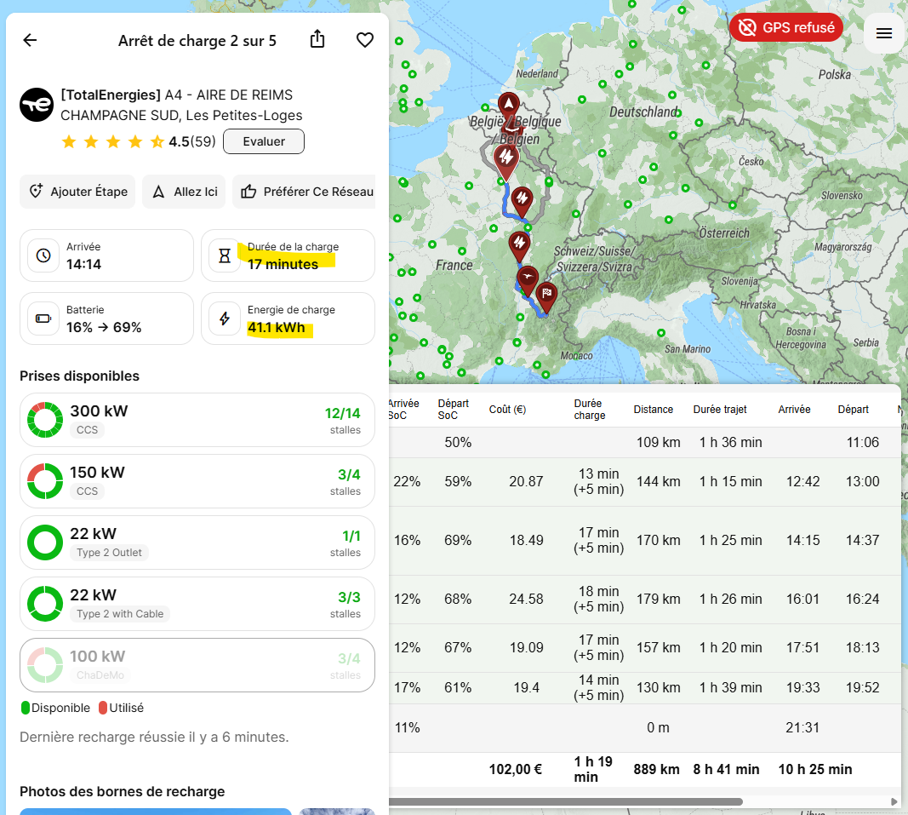Viewport: 908px width, 815px height.
Task: Click the Photos des bornes de recharge heading
Action: pos(123,791)
